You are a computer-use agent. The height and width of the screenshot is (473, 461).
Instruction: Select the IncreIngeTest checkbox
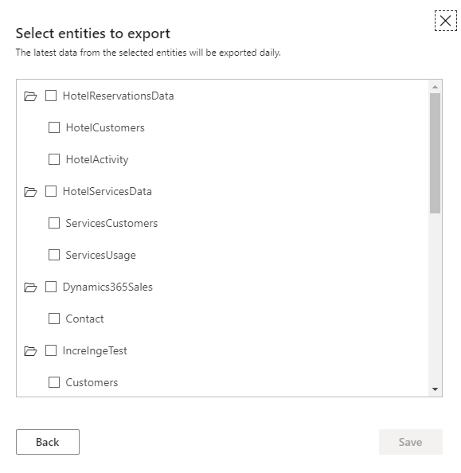point(51,350)
